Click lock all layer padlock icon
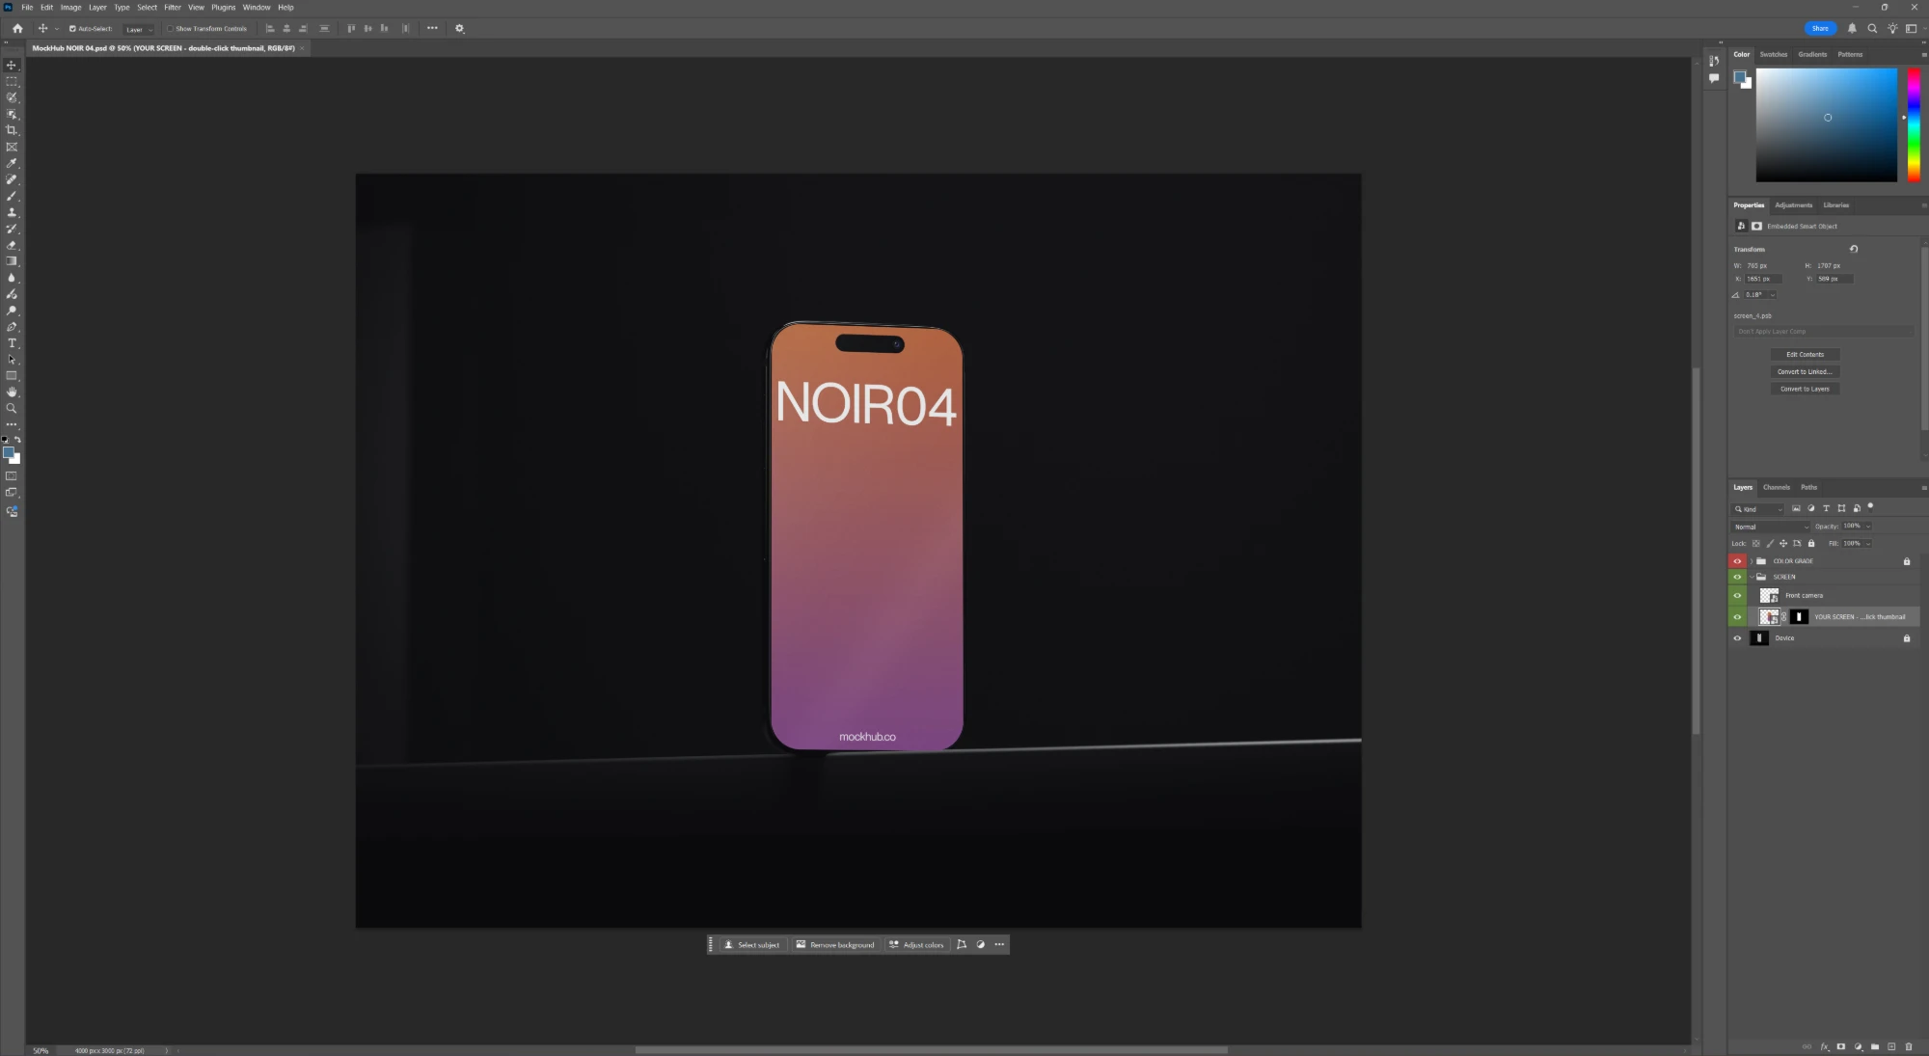This screenshot has width=1929, height=1056. (x=1811, y=543)
